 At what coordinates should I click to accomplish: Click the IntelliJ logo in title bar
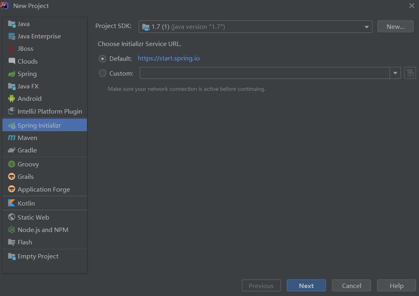point(4,6)
